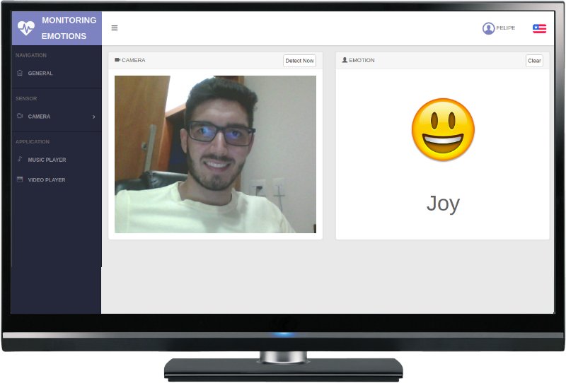This screenshot has width=566, height=383.
Task: Select Music Player in the sidebar
Action: [47, 160]
